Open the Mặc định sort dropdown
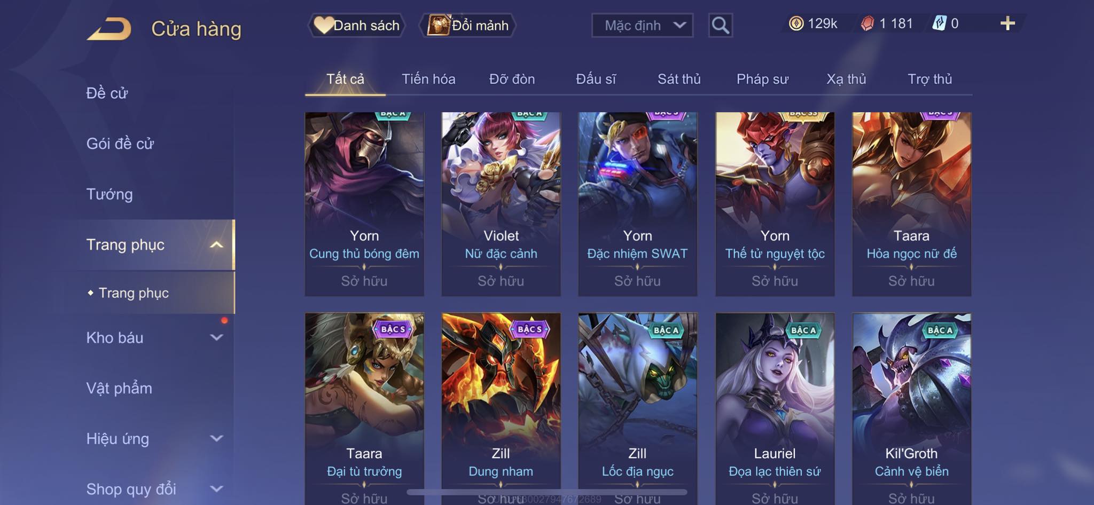The height and width of the screenshot is (505, 1094). (642, 25)
